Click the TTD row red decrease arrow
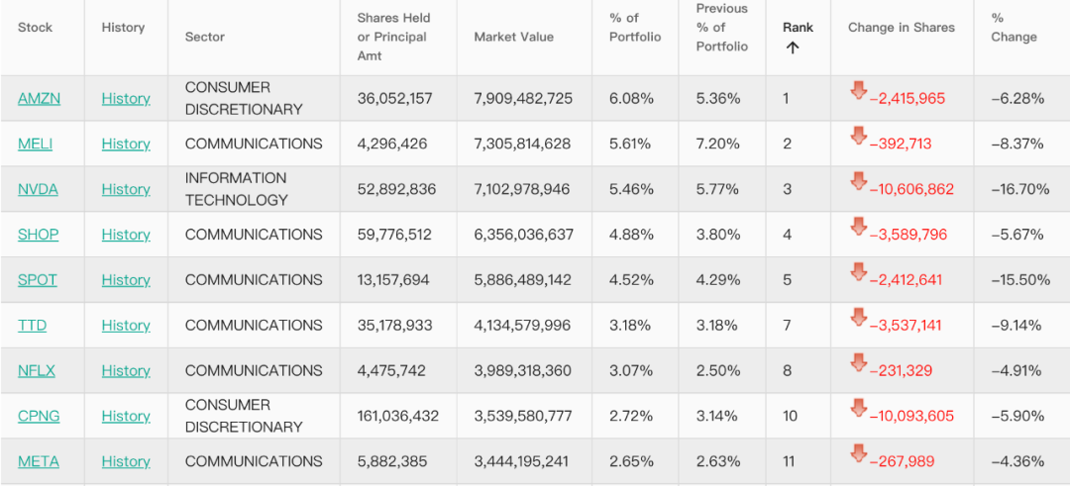 pyautogui.click(x=859, y=319)
